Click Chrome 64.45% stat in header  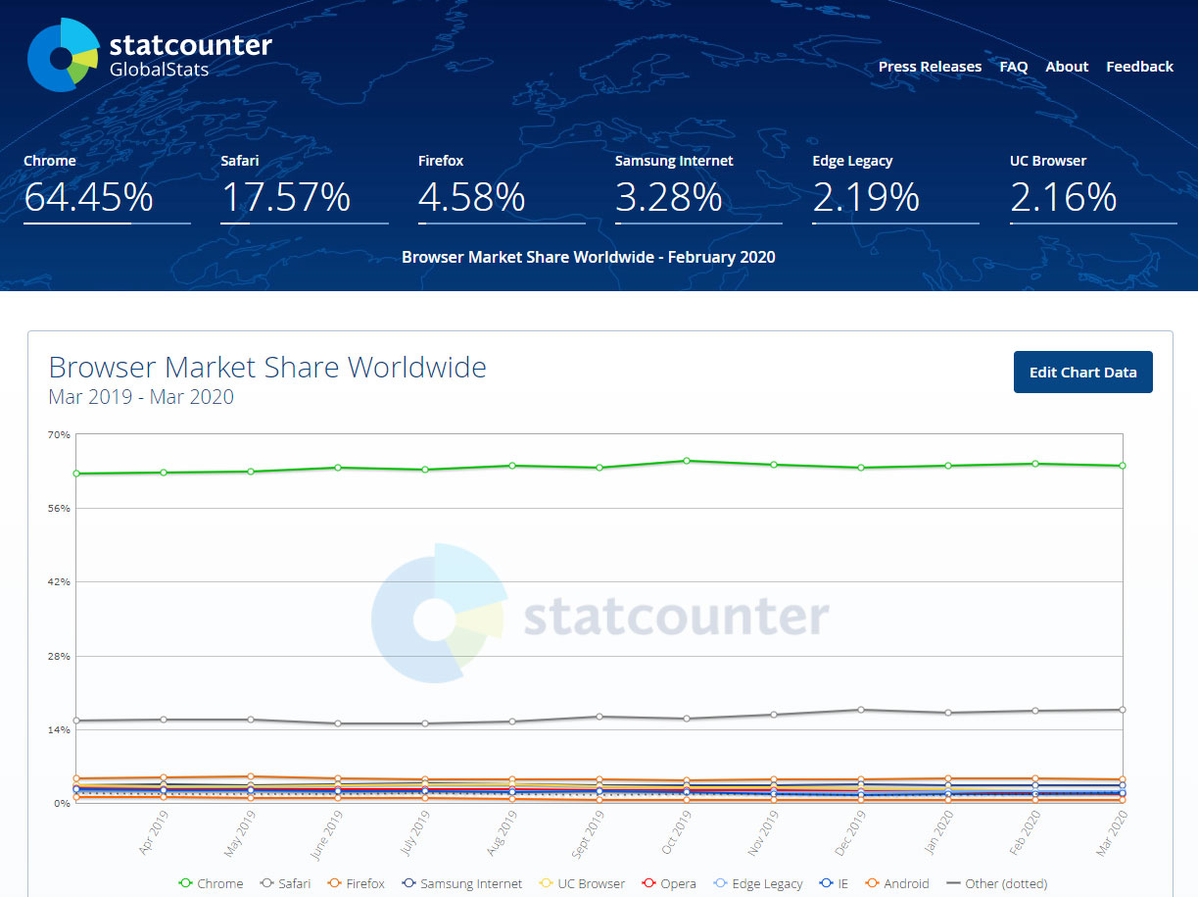88,197
